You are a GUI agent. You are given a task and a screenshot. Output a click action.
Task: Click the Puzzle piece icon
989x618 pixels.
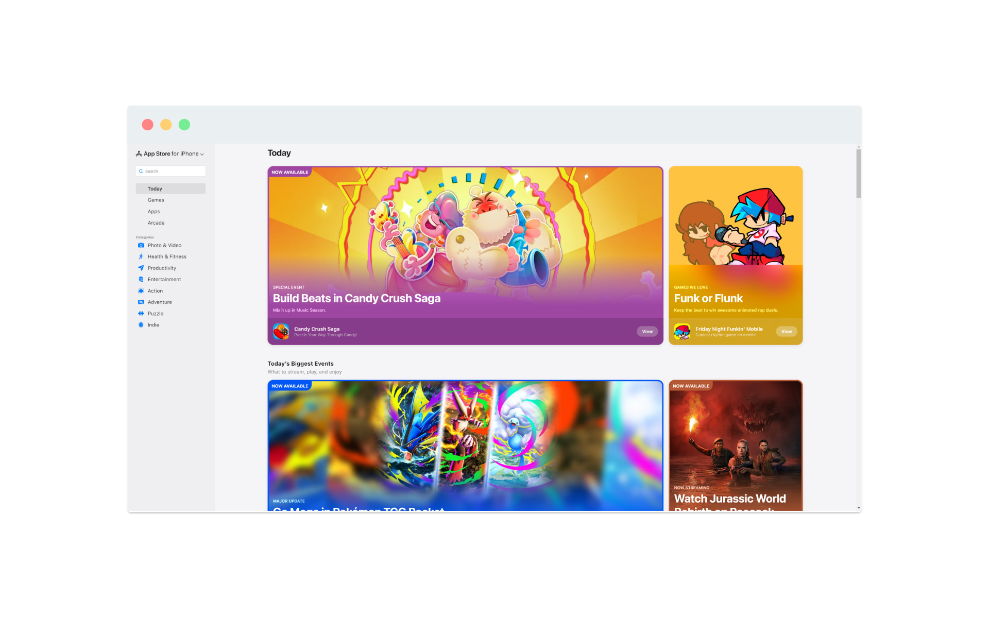(x=141, y=313)
